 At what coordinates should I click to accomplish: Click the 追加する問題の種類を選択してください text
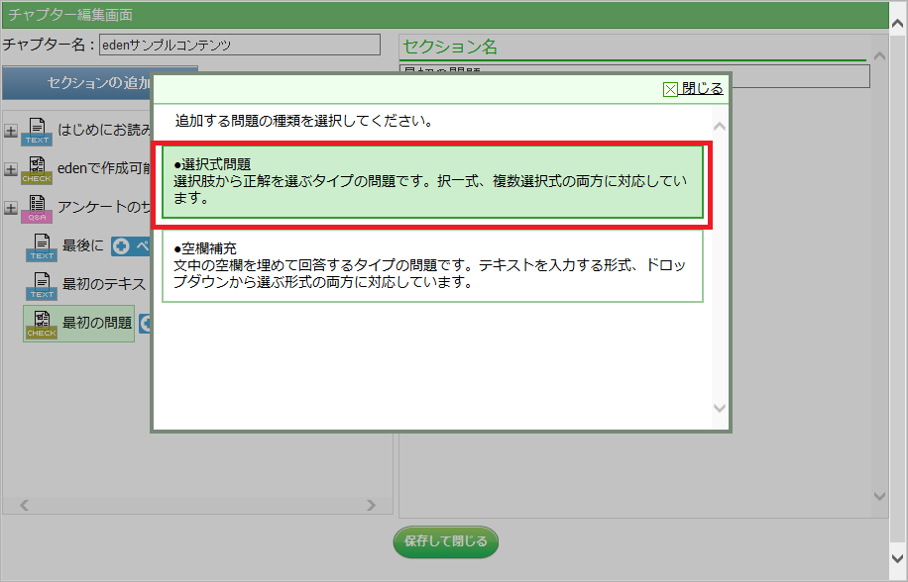pyautogui.click(x=303, y=121)
